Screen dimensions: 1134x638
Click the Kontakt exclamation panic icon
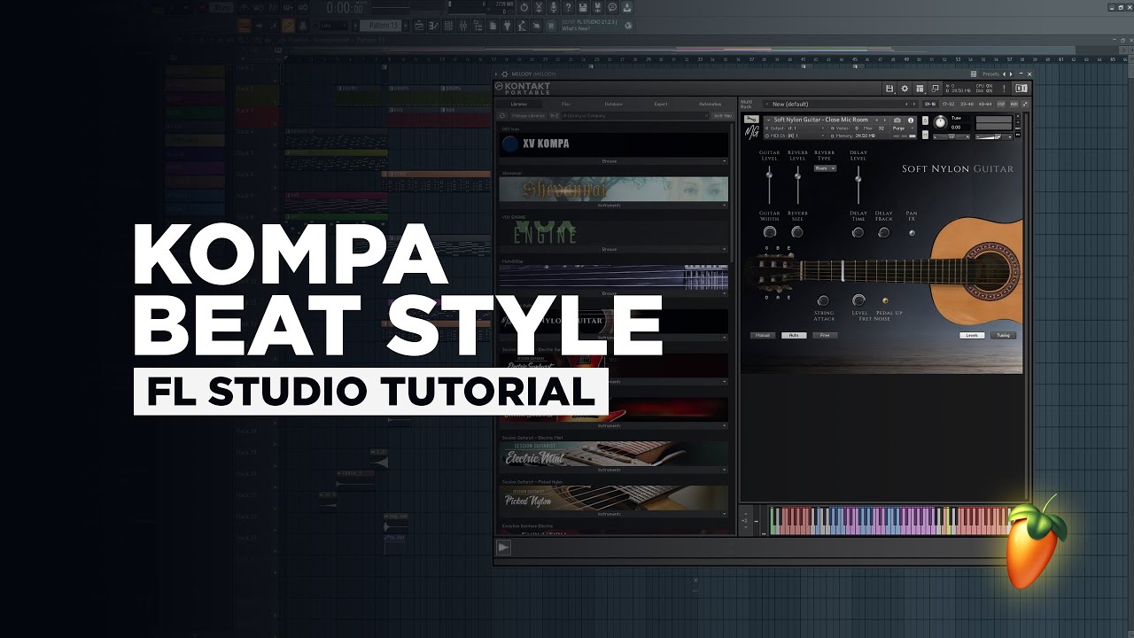pos(1004,89)
